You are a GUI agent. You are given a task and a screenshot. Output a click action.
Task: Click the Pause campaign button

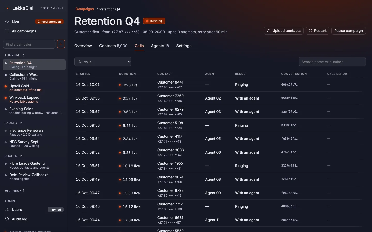pos(348,31)
